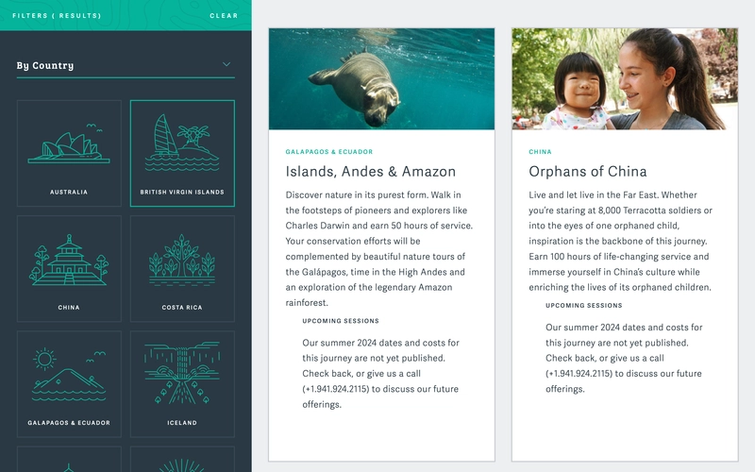This screenshot has width=755, height=472.
Task: Click the phone number in Orphans of China card
Action: (x=579, y=374)
